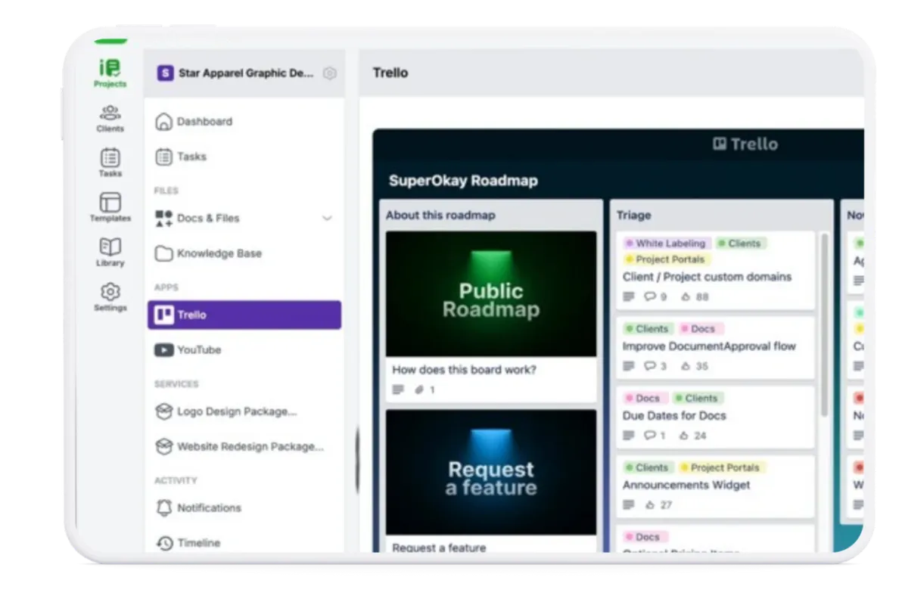Open Settings from the left rail
Viewport: 908px width, 602px height.
[x=110, y=296]
